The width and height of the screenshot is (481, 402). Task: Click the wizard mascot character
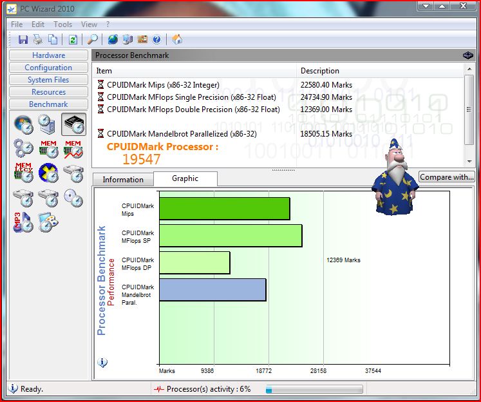[x=394, y=177]
